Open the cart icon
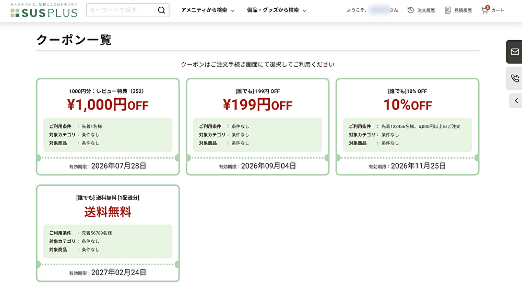This screenshot has width=522, height=296. pos(485,10)
